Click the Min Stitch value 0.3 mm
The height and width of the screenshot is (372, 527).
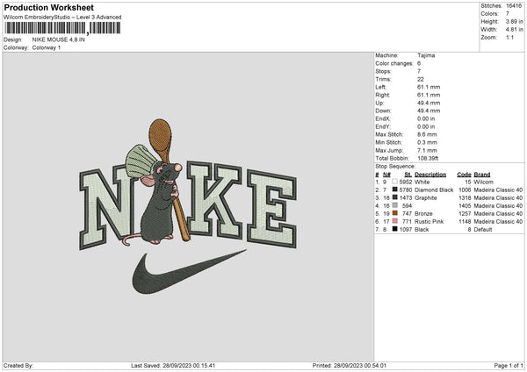427,142
